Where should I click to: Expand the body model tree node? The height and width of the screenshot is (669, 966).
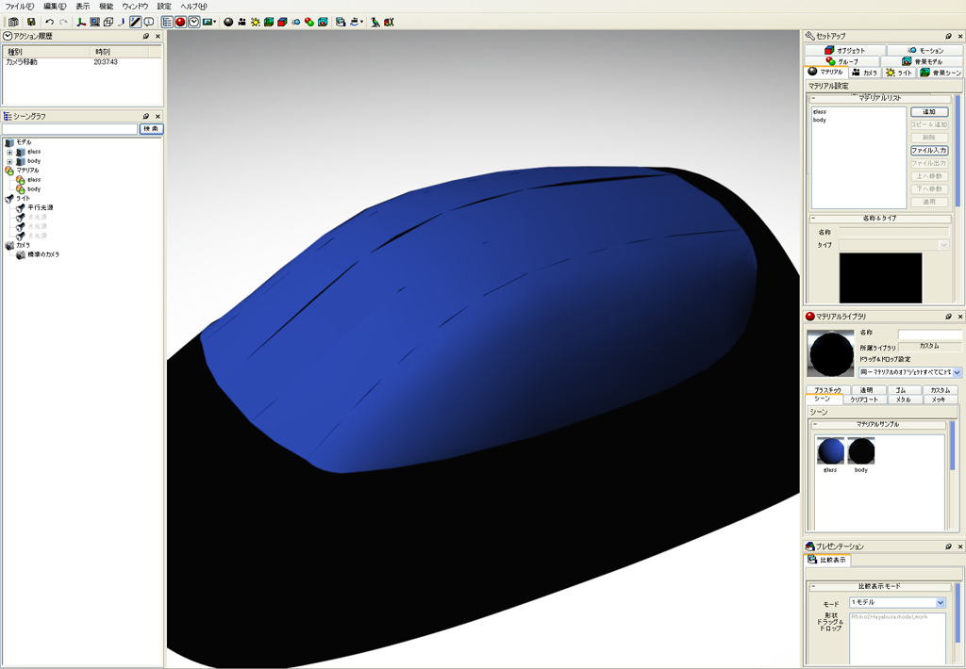[9, 161]
